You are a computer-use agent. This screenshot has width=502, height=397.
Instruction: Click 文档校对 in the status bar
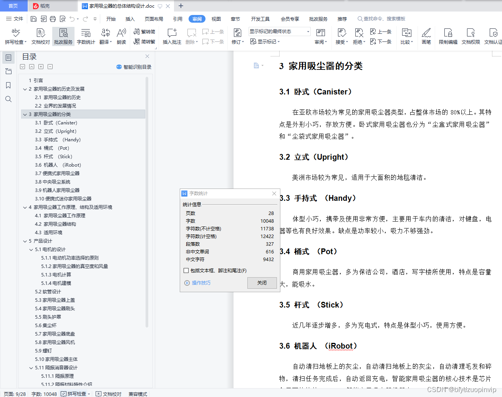109,394
